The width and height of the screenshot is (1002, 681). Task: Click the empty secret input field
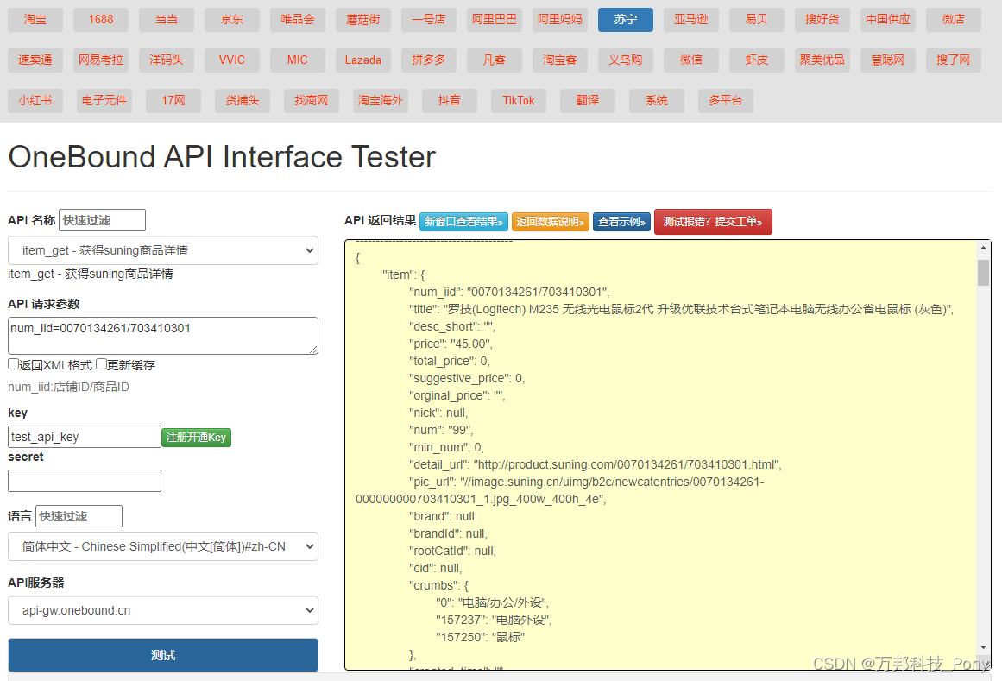click(85, 481)
